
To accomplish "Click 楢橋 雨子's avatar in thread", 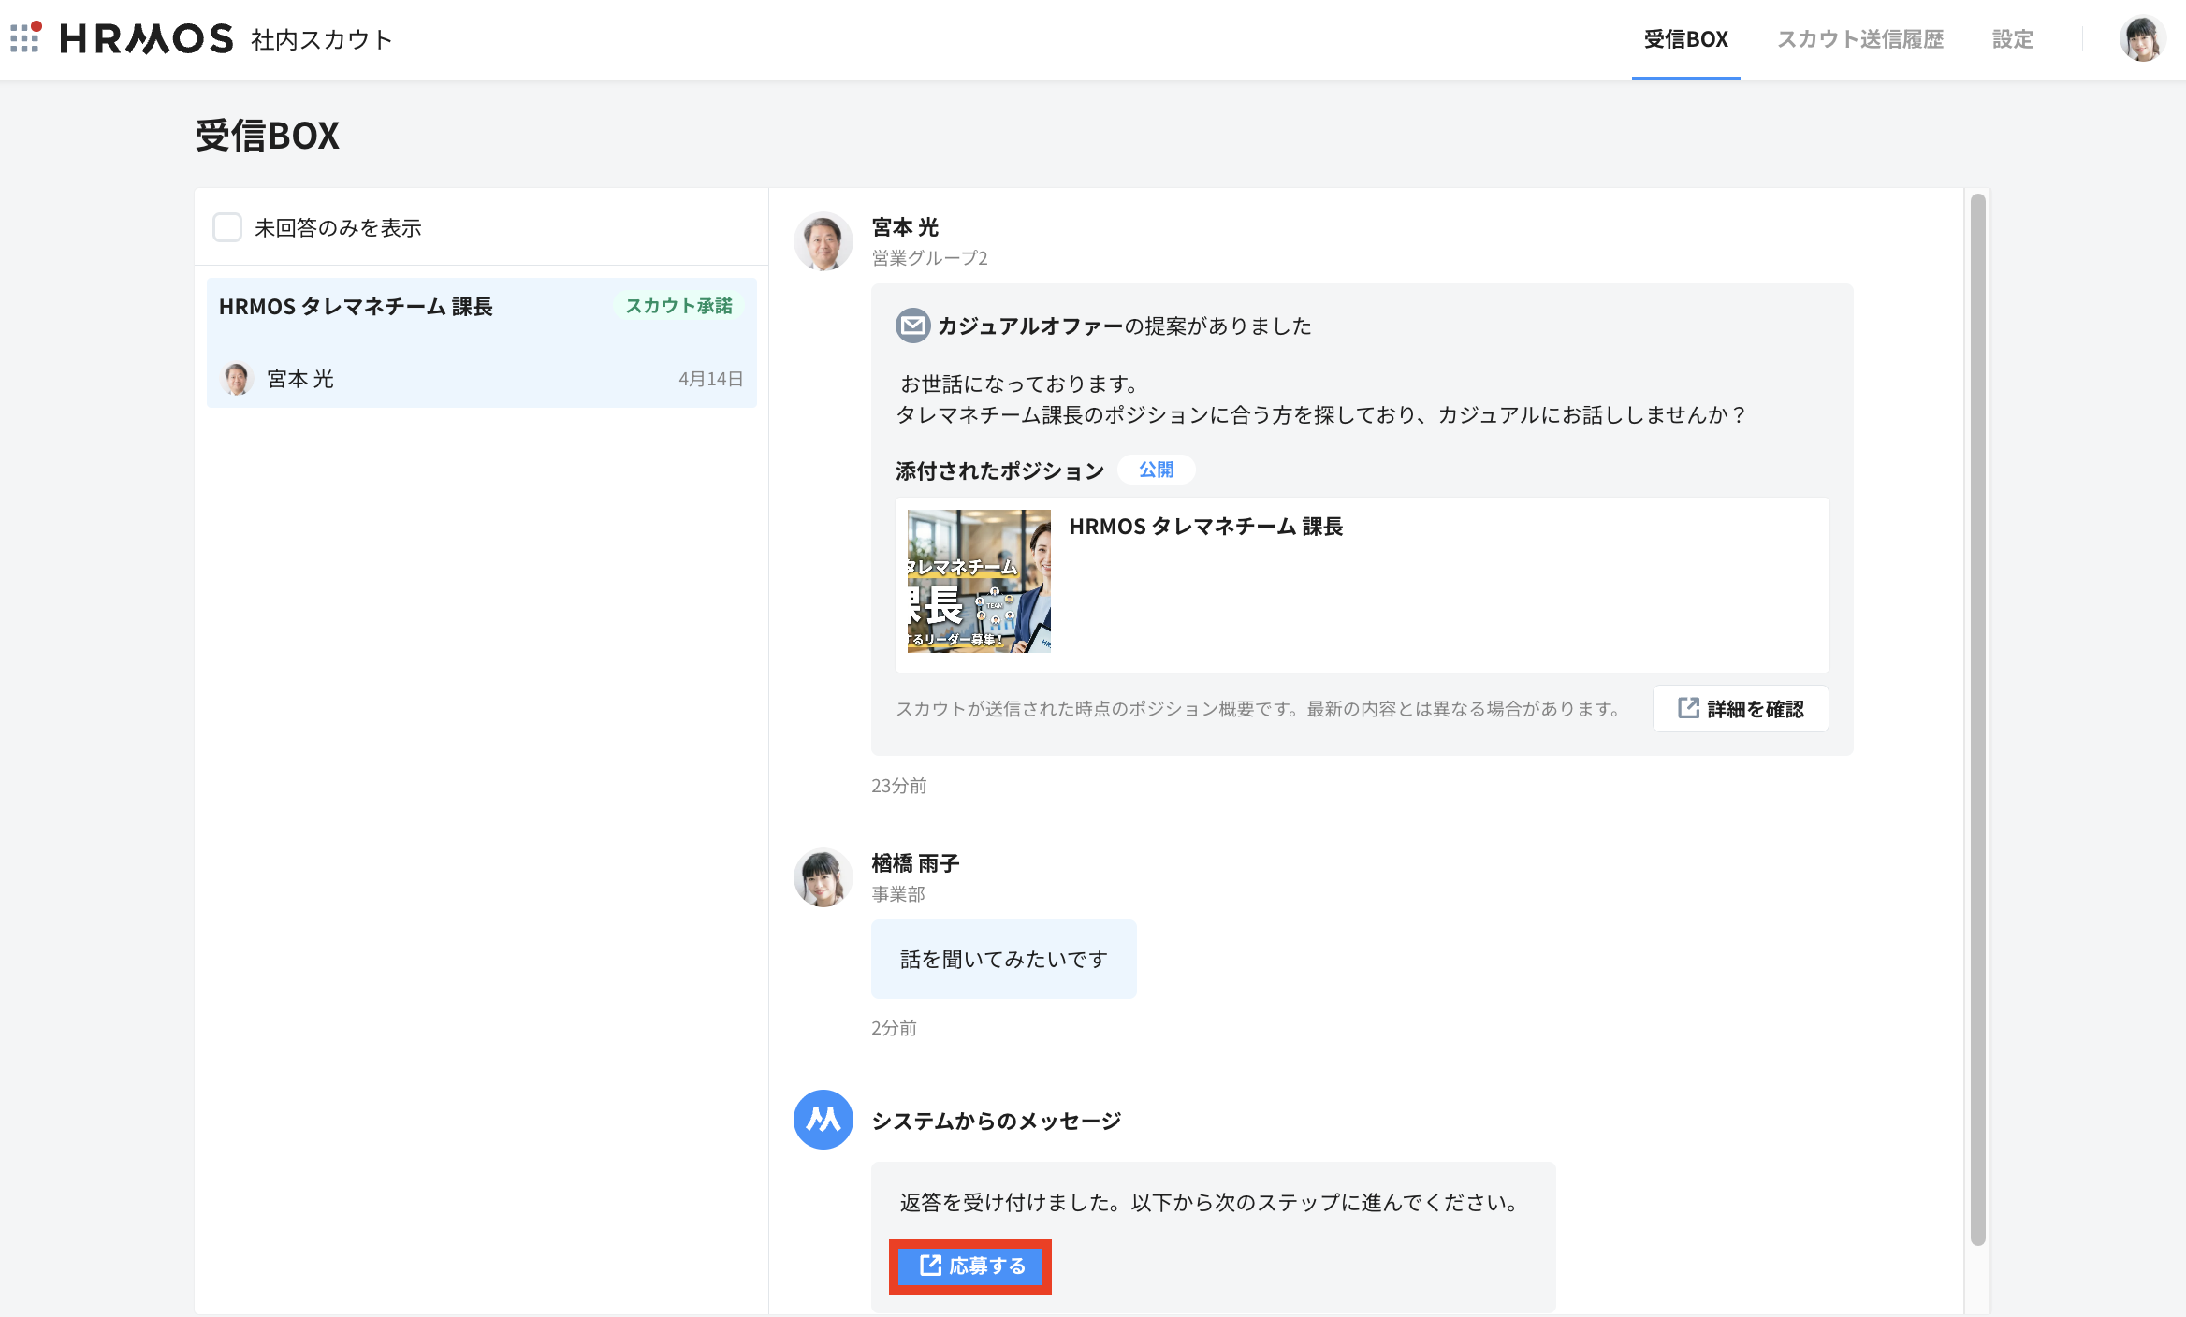I will coord(823,877).
